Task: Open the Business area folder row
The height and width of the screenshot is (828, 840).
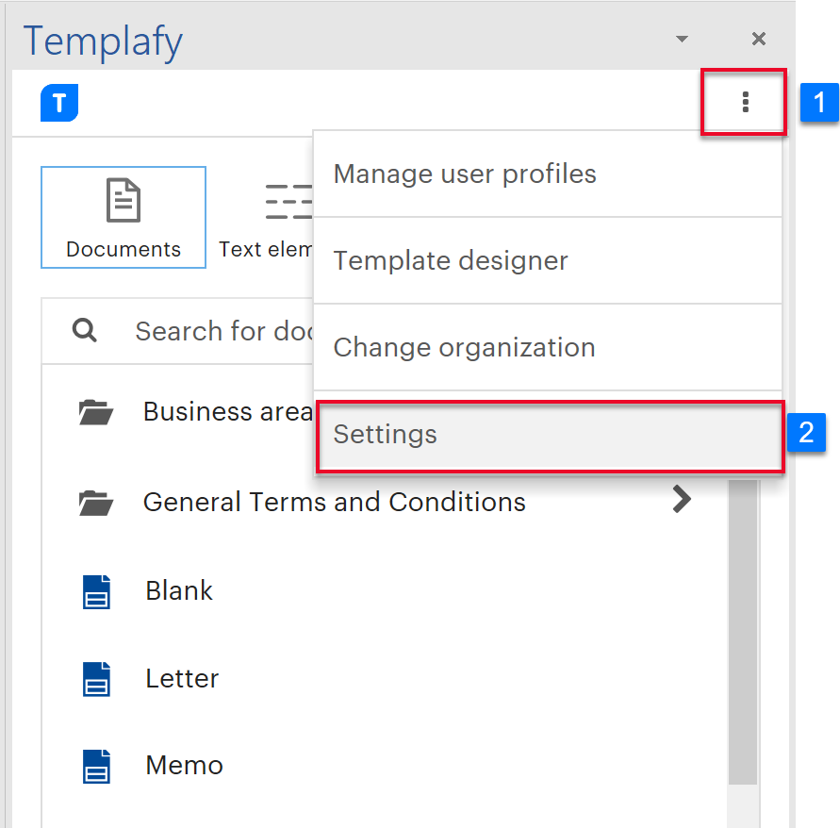Action: point(178,412)
